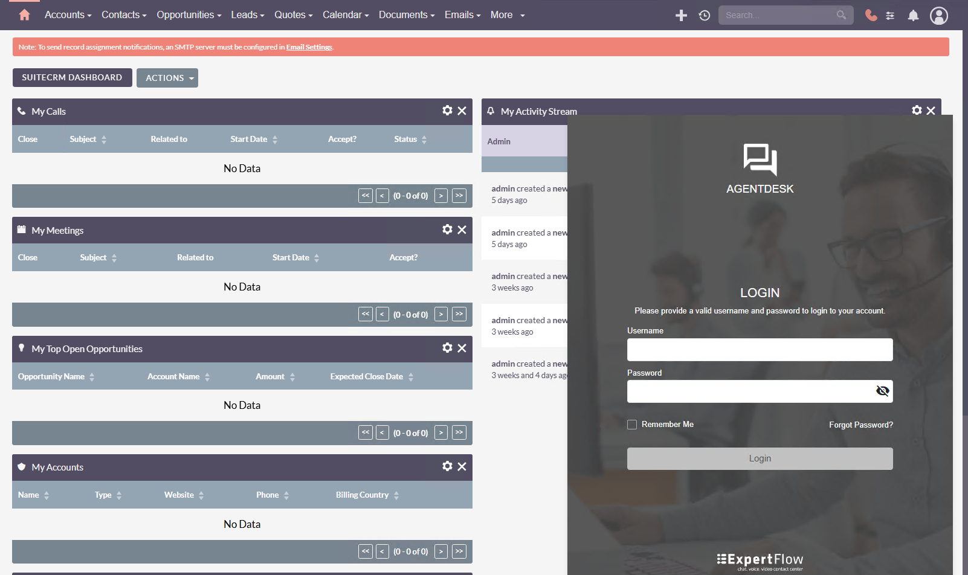Open the Accounts dropdown menu
Viewport: 968px width, 575px height.
pyautogui.click(x=68, y=15)
